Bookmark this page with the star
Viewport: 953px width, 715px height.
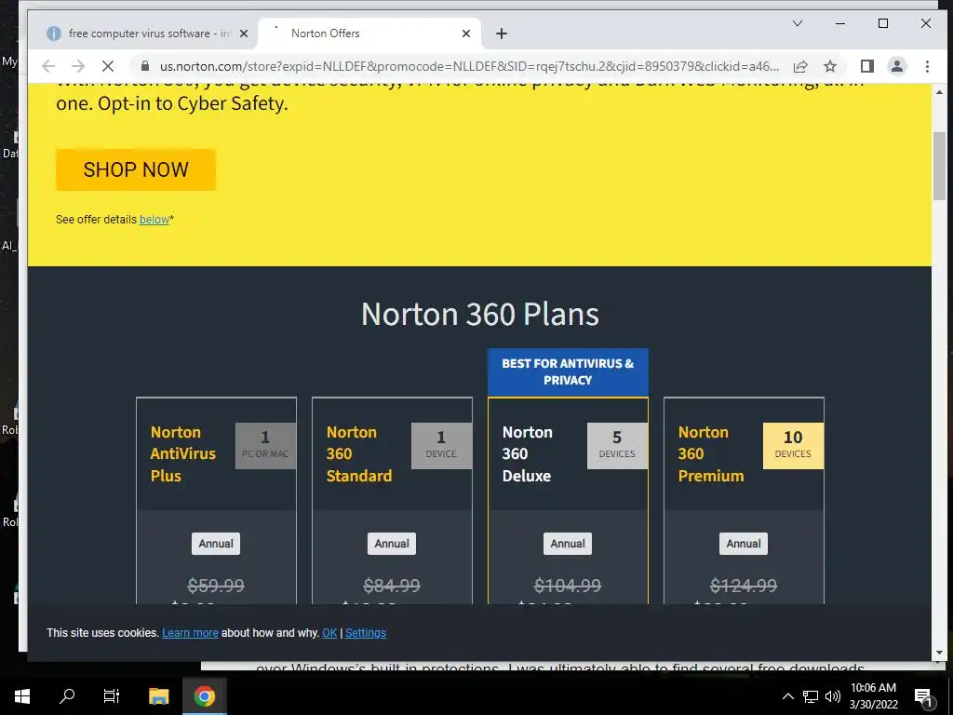pyautogui.click(x=829, y=66)
